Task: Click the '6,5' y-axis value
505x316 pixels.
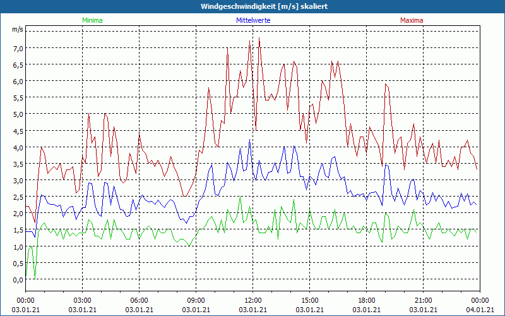Action: tap(18, 65)
